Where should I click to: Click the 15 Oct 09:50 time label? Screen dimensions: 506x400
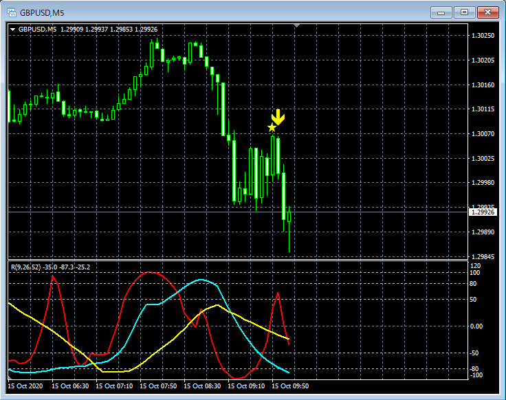(x=289, y=386)
